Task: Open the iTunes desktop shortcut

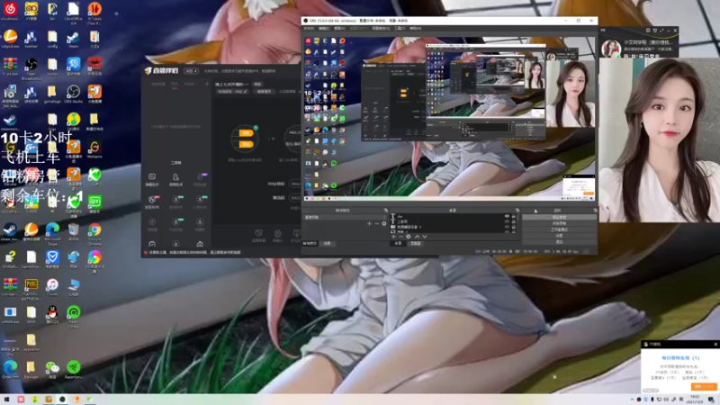Action: [52, 284]
